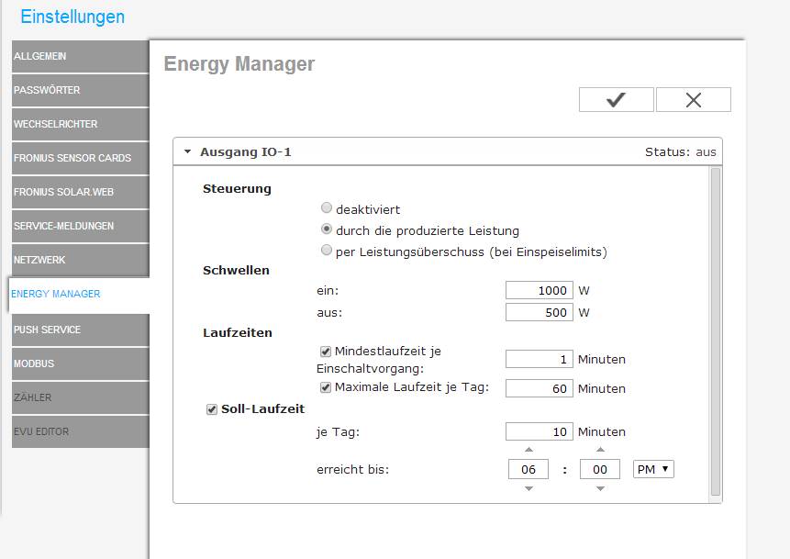Switch to the Wechselrichter tab
This screenshot has width=790, height=559.
81,124
